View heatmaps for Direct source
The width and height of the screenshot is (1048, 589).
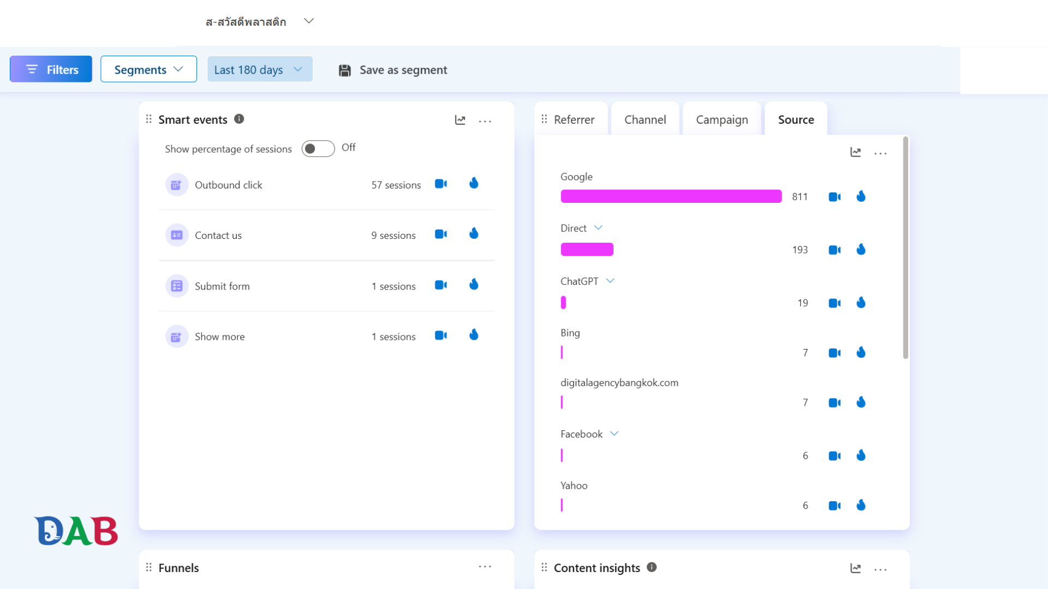point(861,249)
